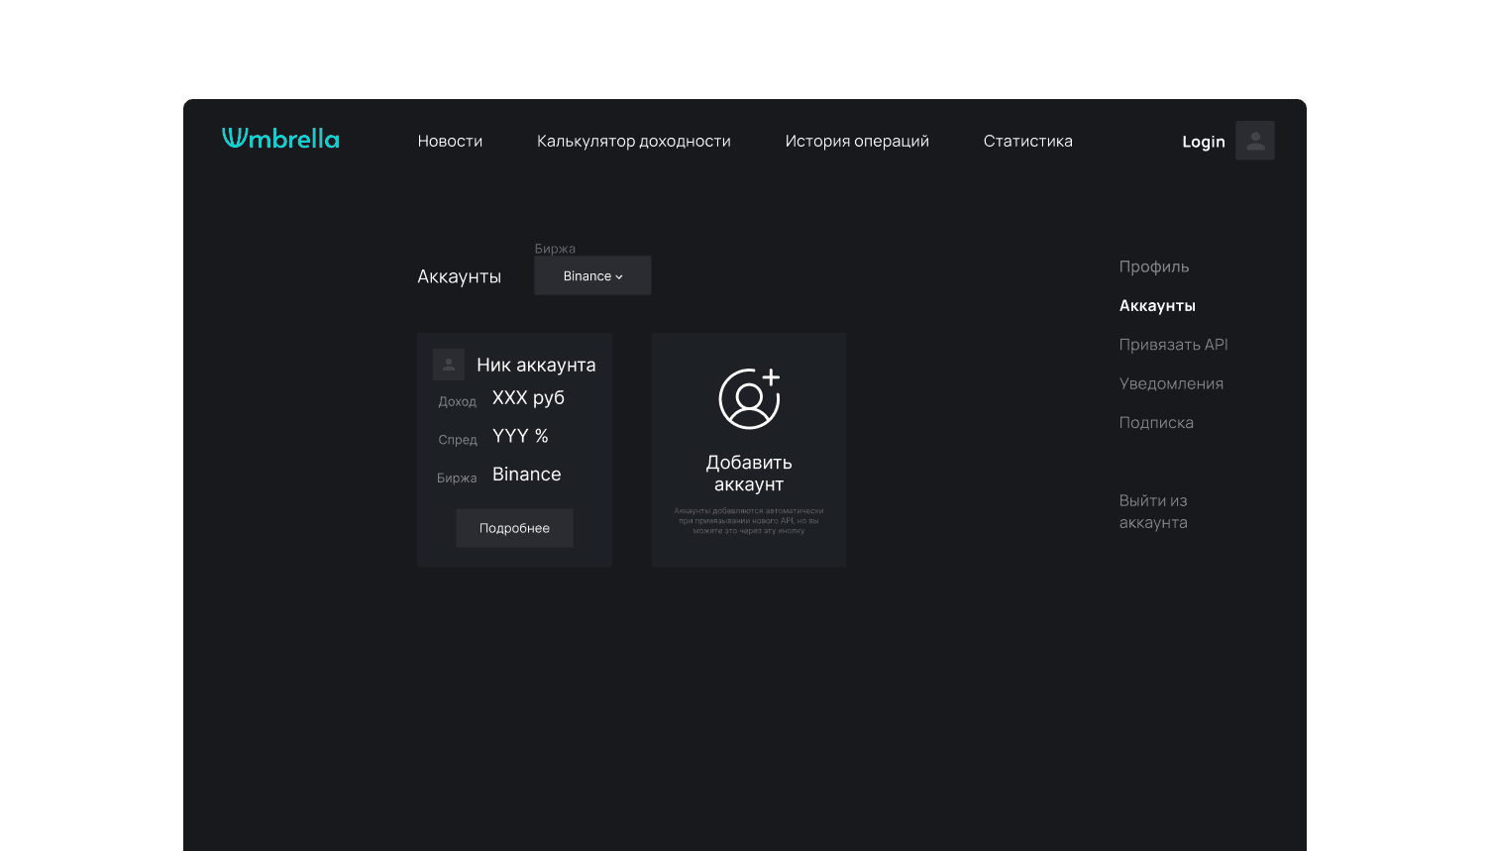This screenshot has width=1490, height=851.
Task: Click the Подробнее button
Action: click(x=514, y=528)
